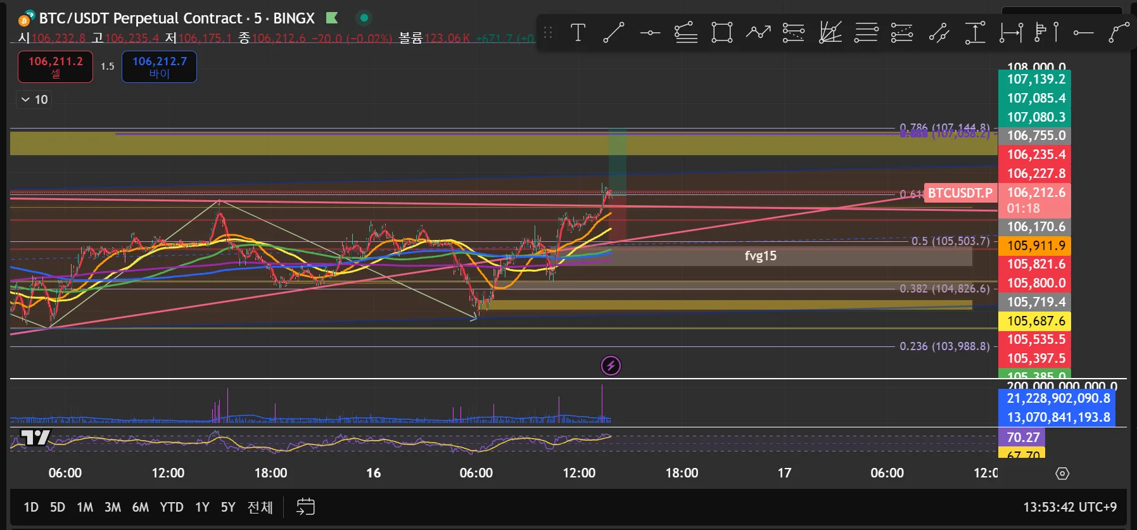
Task: Toggle the green flag on symbol
Action: point(332,18)
